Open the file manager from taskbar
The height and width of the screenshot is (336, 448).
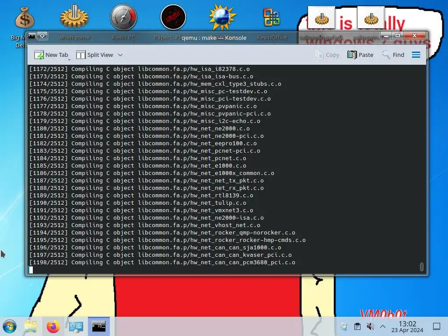31,326
